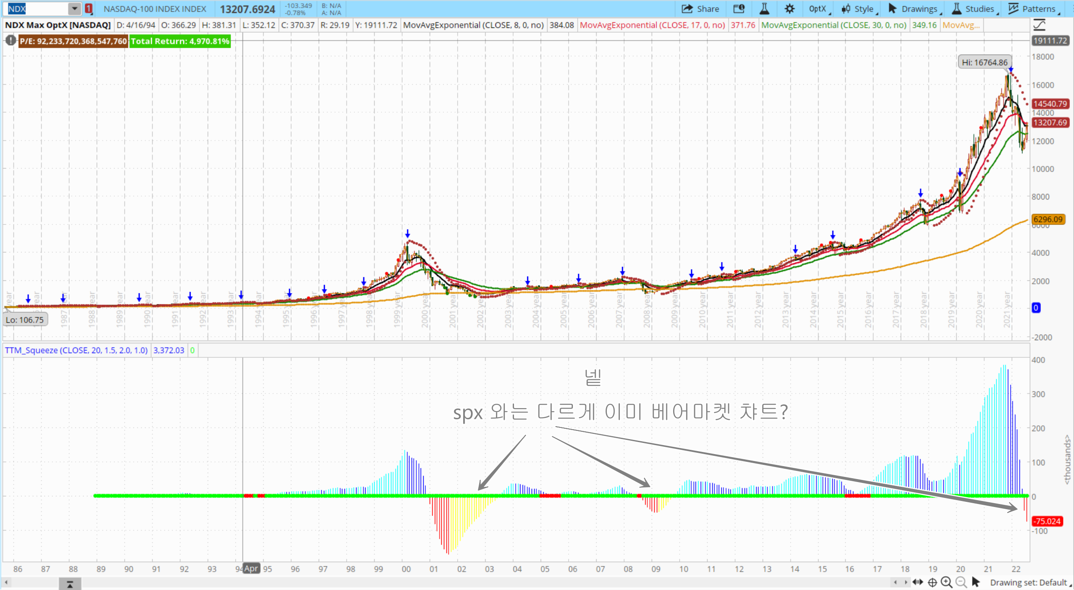Click the exclamation alert icon near P/E
This screenshot has width=1074, height=590.
(10, 41)
